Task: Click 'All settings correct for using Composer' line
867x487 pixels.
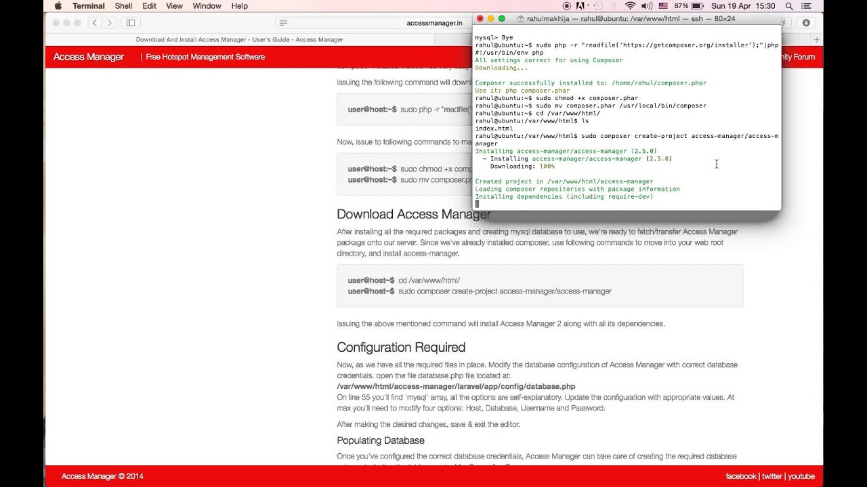Action: [x=549, y=60]
